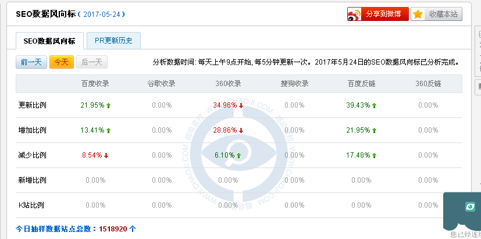Switch to SEO数据风向标 tab
Screen dimensions: 481x239
49,41
